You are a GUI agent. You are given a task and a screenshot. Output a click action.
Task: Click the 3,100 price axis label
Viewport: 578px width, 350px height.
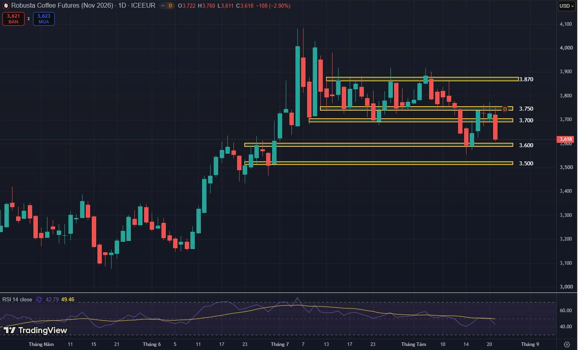click(566, 263)
